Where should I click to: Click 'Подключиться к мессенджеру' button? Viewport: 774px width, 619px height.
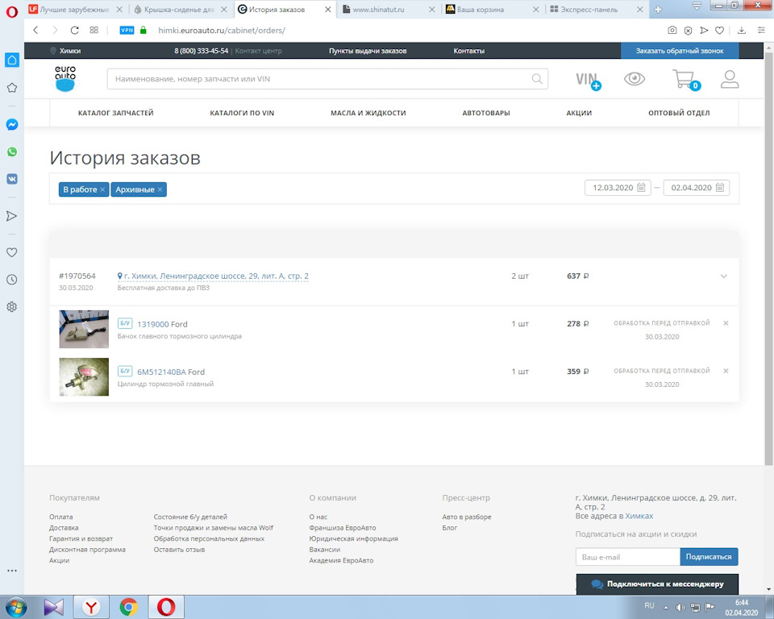pyautogui.click(x=657, y=584)
